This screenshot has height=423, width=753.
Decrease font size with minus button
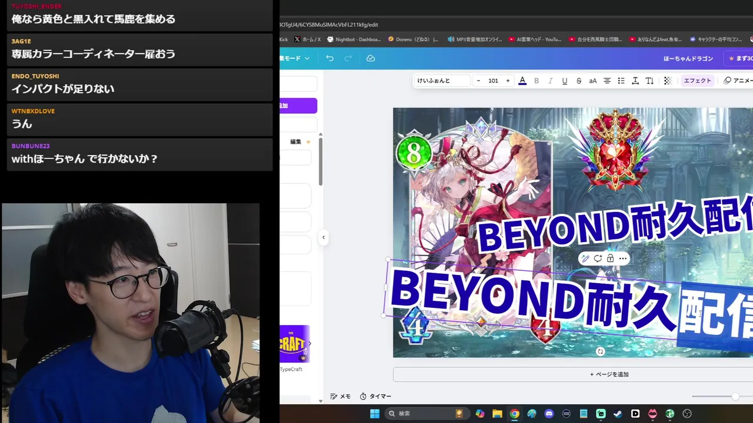(478, 80)
